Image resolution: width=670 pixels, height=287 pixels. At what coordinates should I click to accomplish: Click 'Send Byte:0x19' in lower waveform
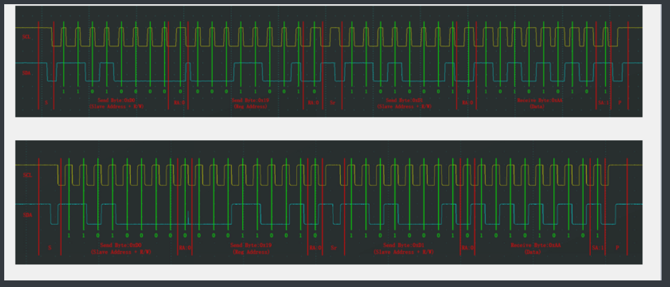pos(251,246)
